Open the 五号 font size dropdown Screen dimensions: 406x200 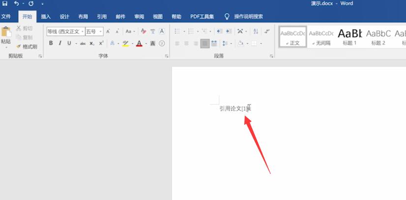point(100,31)
